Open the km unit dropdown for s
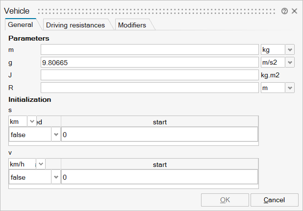 point(32,121)
